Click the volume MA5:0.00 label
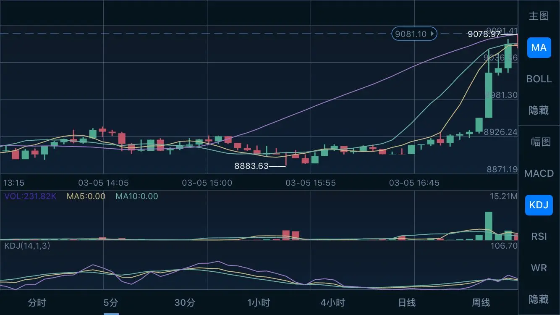The image size is (560, 315). tap(86, 196)
